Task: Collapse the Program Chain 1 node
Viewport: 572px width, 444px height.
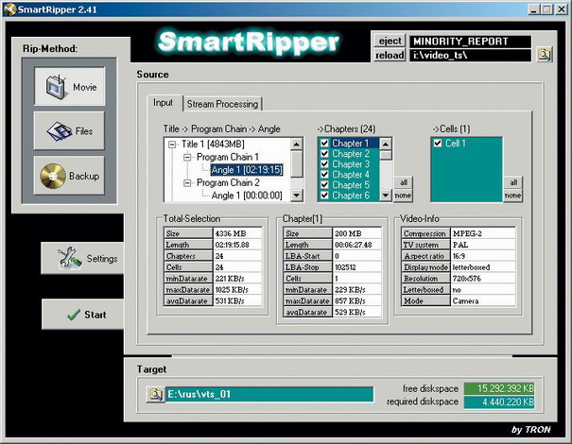Action: tap(187, 157)
